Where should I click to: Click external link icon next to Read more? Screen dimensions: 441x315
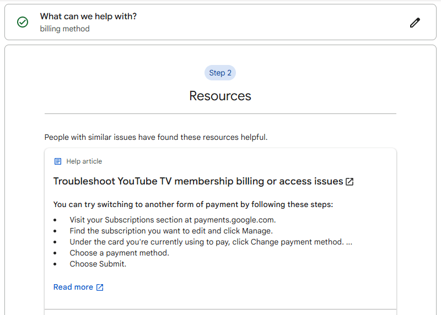coord(100,287)
